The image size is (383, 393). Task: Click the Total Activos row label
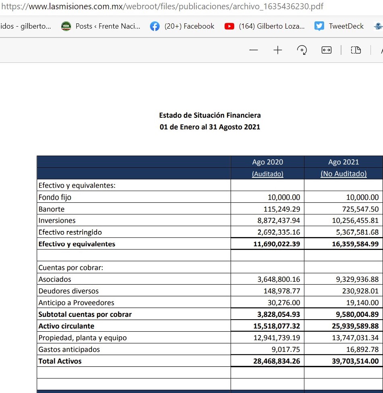[x=60, y=361]
